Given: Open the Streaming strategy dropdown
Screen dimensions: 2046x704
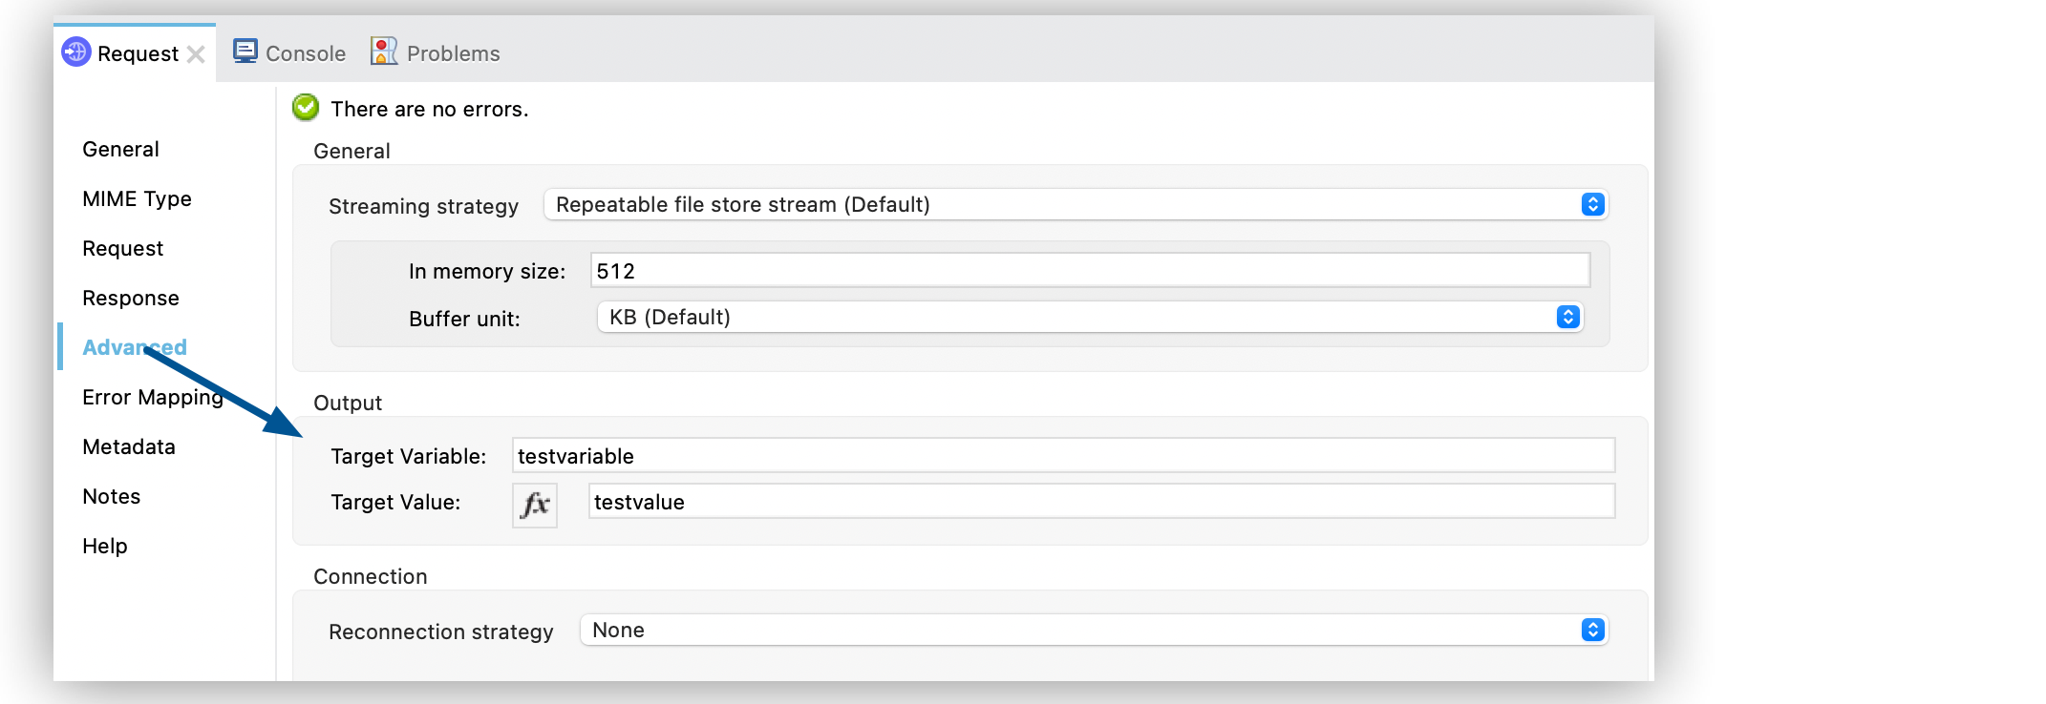Looking at the screenshot, I should tap(1076, 204).
